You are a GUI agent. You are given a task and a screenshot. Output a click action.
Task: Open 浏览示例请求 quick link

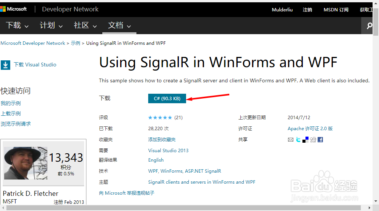[16, 124]
